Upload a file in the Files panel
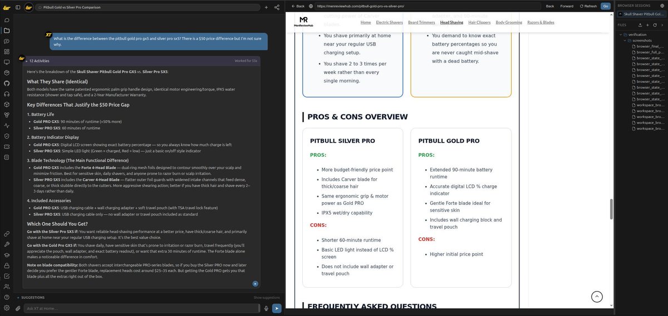668x316 pixels. pyautogui.click(x=640, y=25)
